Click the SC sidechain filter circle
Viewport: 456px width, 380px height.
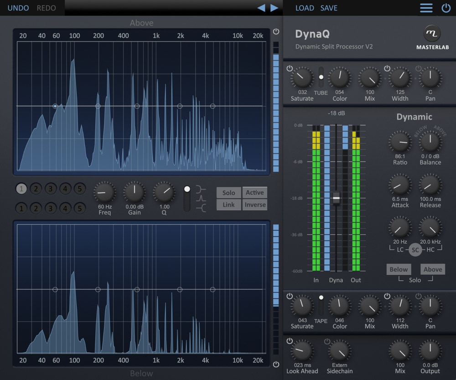pos(415,250)
